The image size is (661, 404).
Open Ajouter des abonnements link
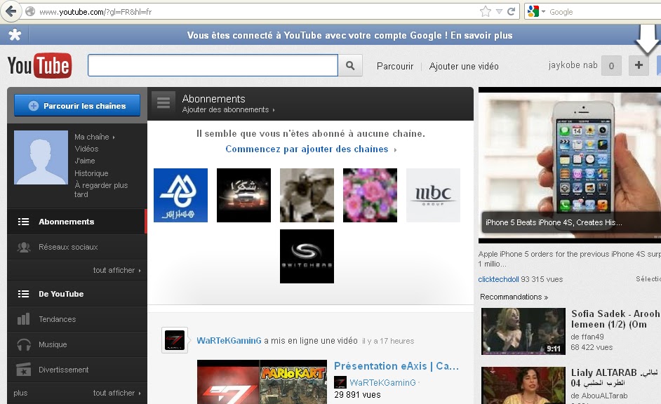tap(228, 109)
